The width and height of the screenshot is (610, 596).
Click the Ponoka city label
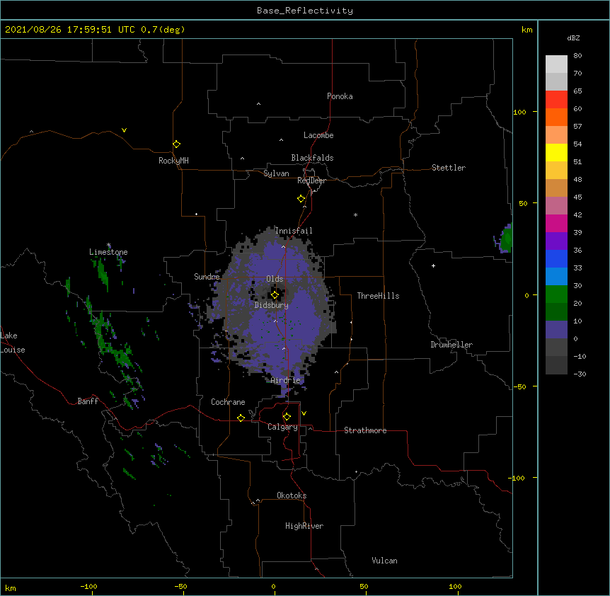(340, 96)
